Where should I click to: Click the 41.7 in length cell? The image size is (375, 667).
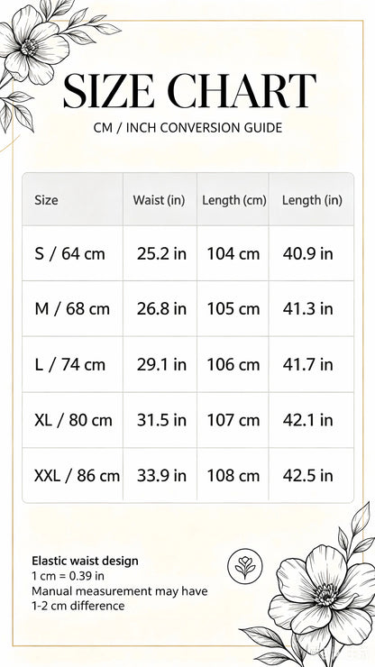307,365
